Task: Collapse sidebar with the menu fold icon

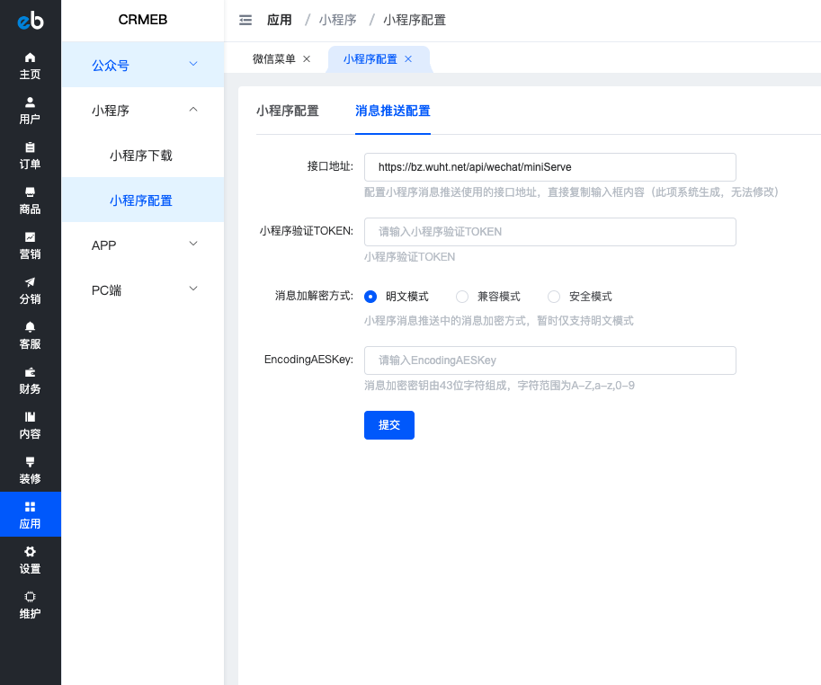Action: click(x=245, y=20)
